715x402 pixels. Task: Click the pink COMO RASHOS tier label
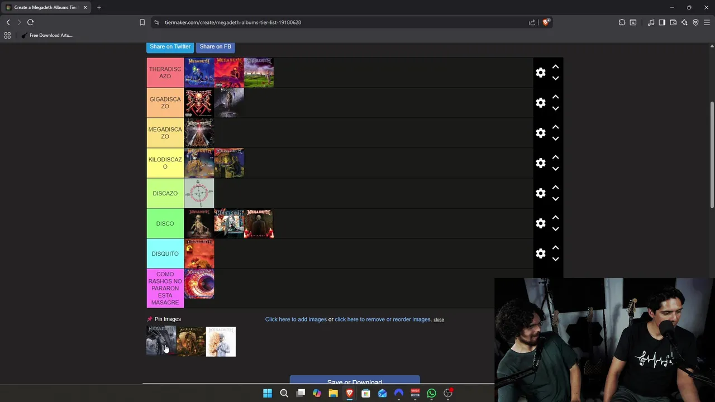[165, 289]
